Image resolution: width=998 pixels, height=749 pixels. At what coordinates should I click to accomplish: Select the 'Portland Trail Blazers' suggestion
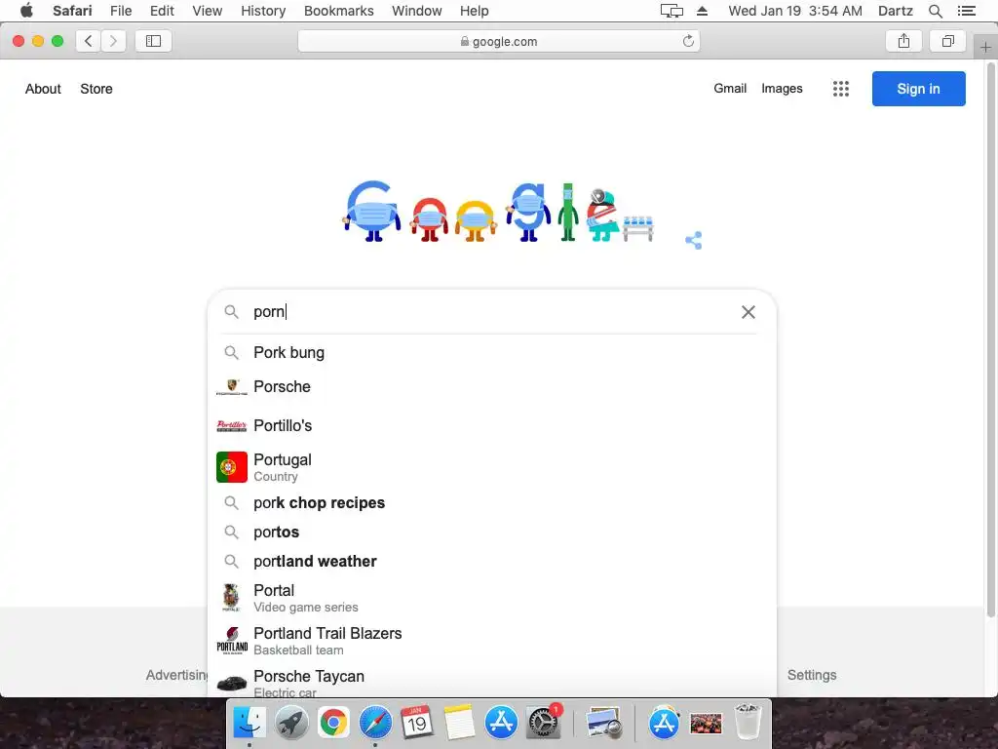[492, 640]
